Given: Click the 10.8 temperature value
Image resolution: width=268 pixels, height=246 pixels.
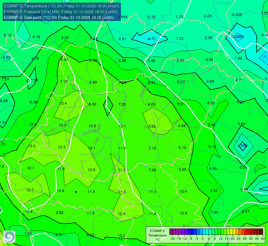Looking at the screenshot, I should pos(183,213).
